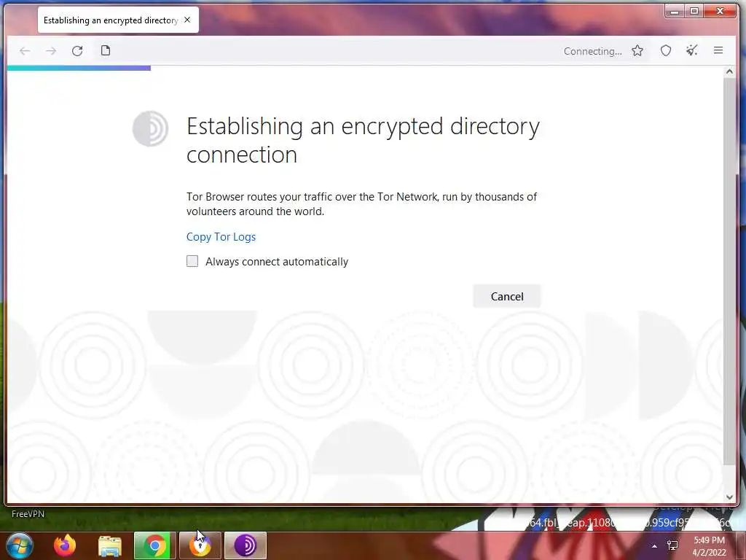Minimize the Tor Browser window

(675, 11)
